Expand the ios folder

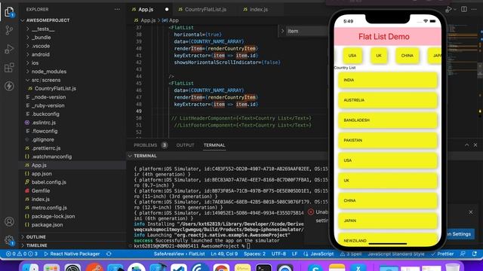35,63
